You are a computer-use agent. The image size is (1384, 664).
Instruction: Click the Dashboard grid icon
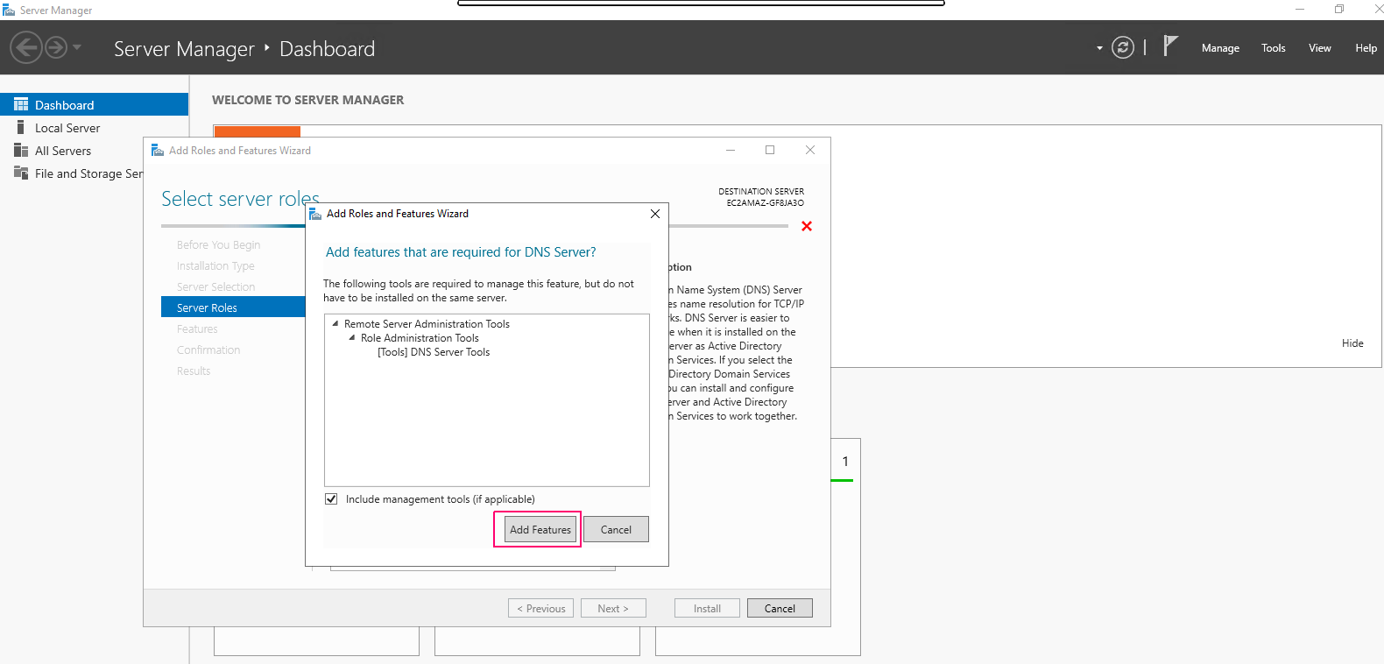[x=21, y=104]
